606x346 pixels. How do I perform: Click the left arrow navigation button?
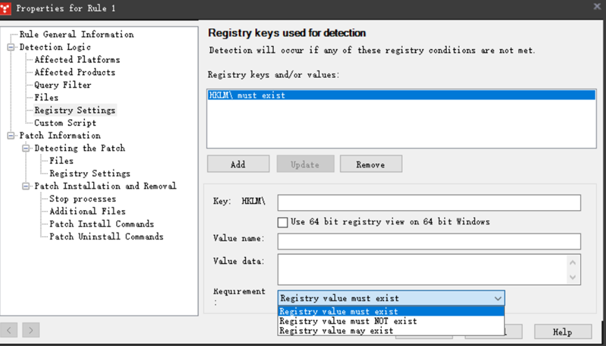[10, 330]
